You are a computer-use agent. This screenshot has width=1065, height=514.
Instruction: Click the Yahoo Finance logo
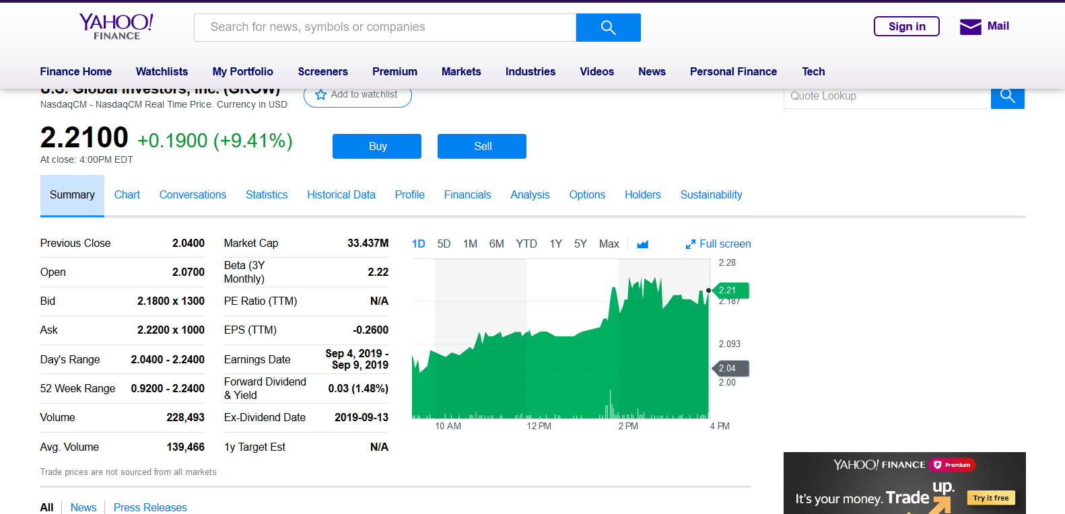(x=116, y=27)
